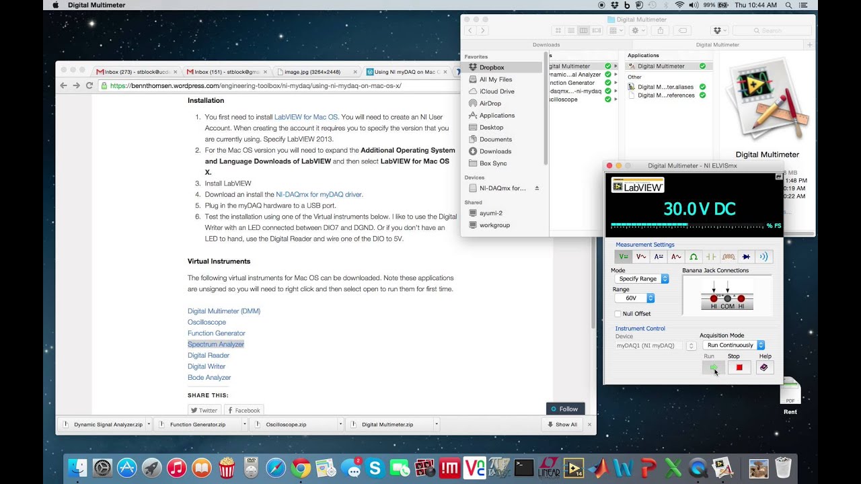The width and height of the screenshot is (861, 484).
Task: Open NI-DAQmx for myDAQ driver link
Action: (319, 194)
